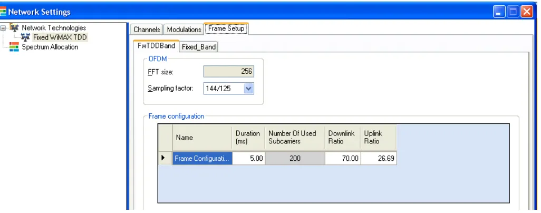Select Fixed WiMAX TDD in tree

tap(60, 37)
